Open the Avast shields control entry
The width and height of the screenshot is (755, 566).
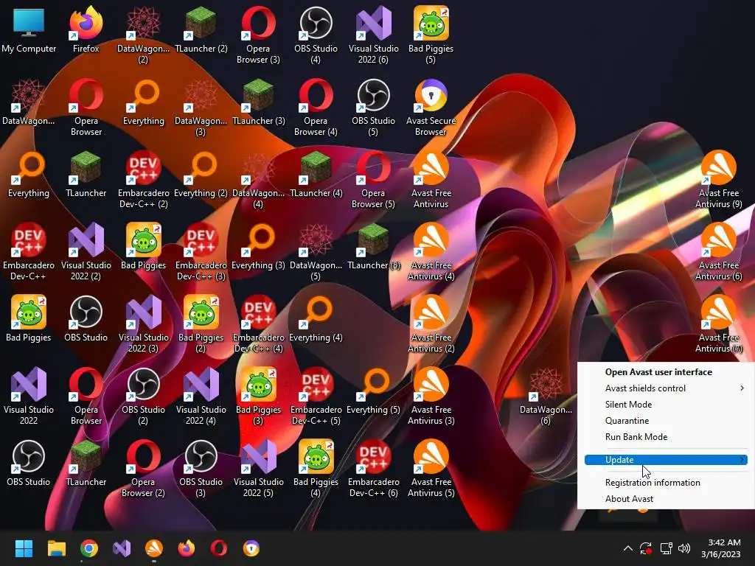point(666,388)
